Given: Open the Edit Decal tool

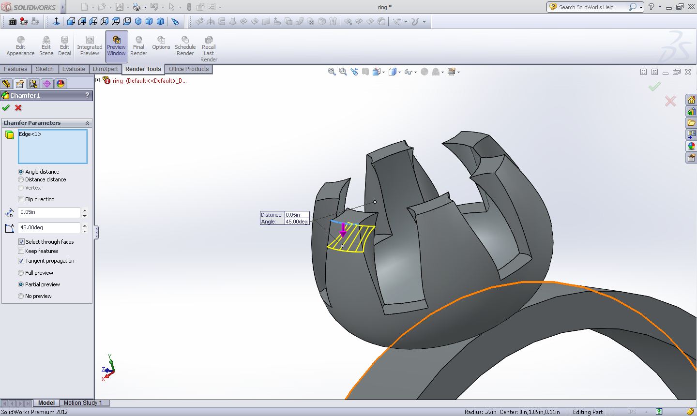Looking at the screenshot, I should tap(64, 46).
